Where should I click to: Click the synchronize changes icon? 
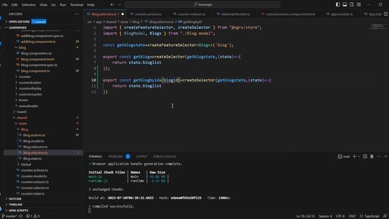(21, 216)
